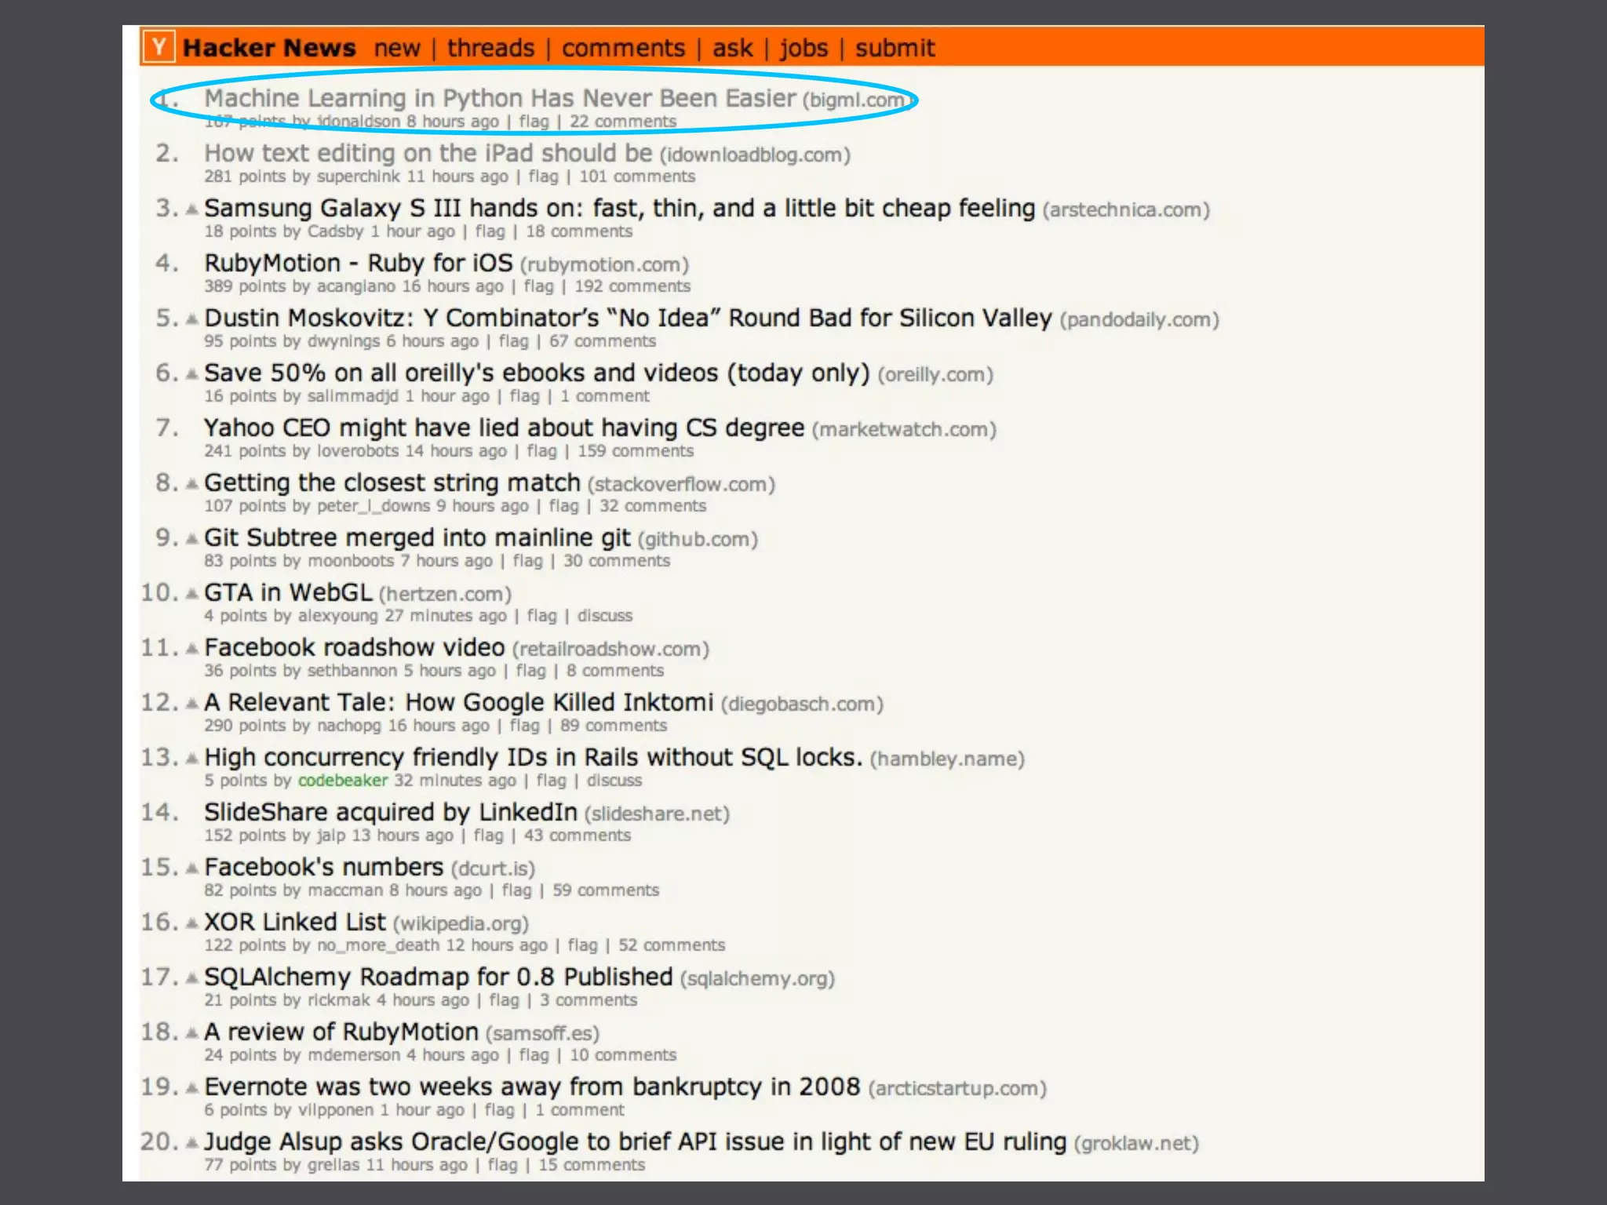View 159 comments on Yahoo CEO story
Viewport: 1607px width, 1205px height.
tap(636, 451)
